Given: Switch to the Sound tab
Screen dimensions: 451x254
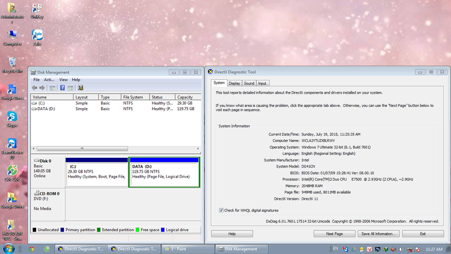Looking at the screenshot, I should (249, 83).
